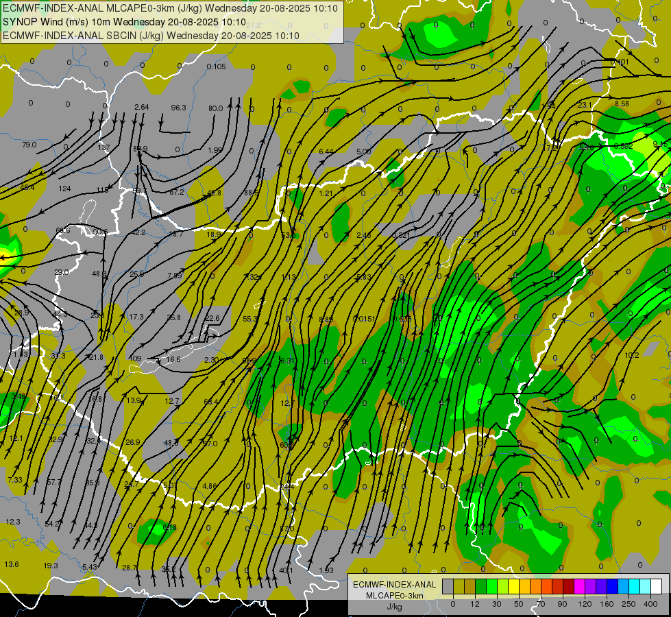Click the map value 2.64
The width and height of the screenshot is (671, 617).
click(x=142, y=107)
